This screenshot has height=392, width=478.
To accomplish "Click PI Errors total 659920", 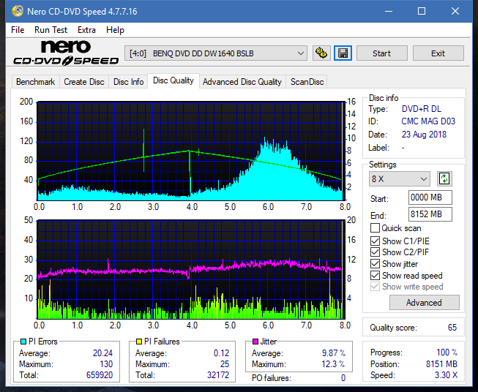I will pos(100,375).
